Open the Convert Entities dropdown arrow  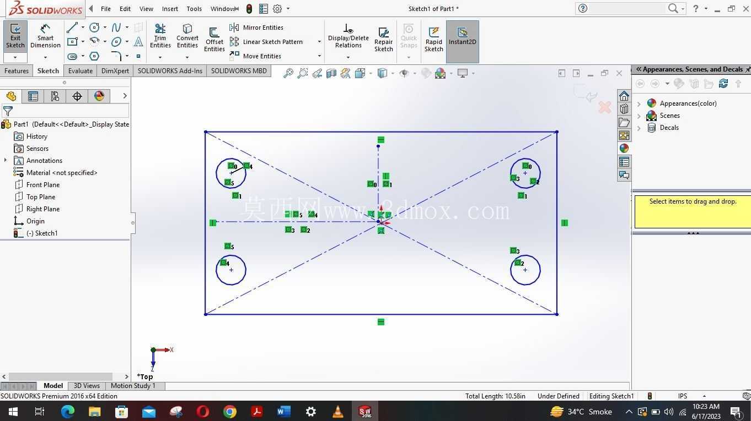point(187,57)
